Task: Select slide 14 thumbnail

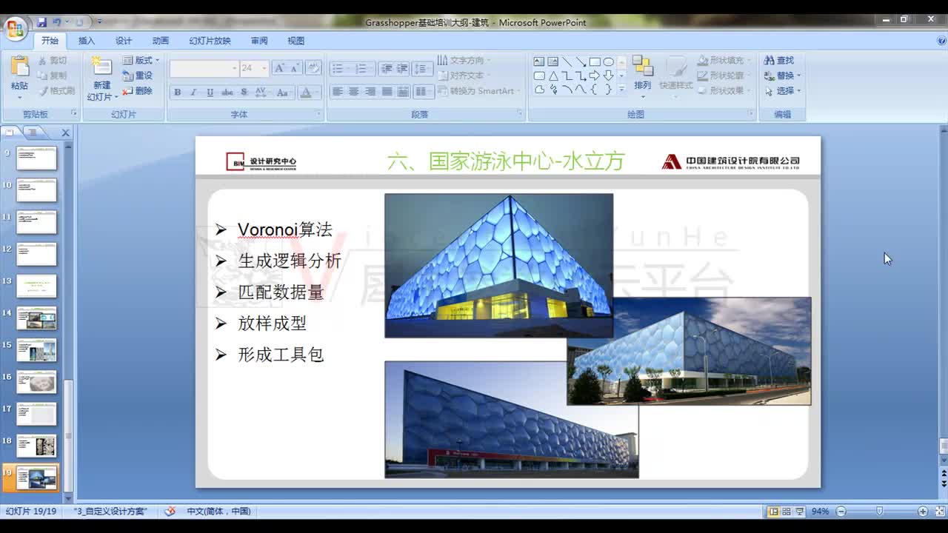Action: coord(36,318)
